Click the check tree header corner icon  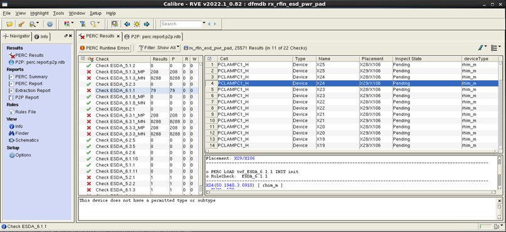(x=83, y=59)
